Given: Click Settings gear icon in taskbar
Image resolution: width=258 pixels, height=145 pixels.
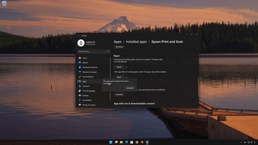Looking at the screenshot, I should (147, 142).
